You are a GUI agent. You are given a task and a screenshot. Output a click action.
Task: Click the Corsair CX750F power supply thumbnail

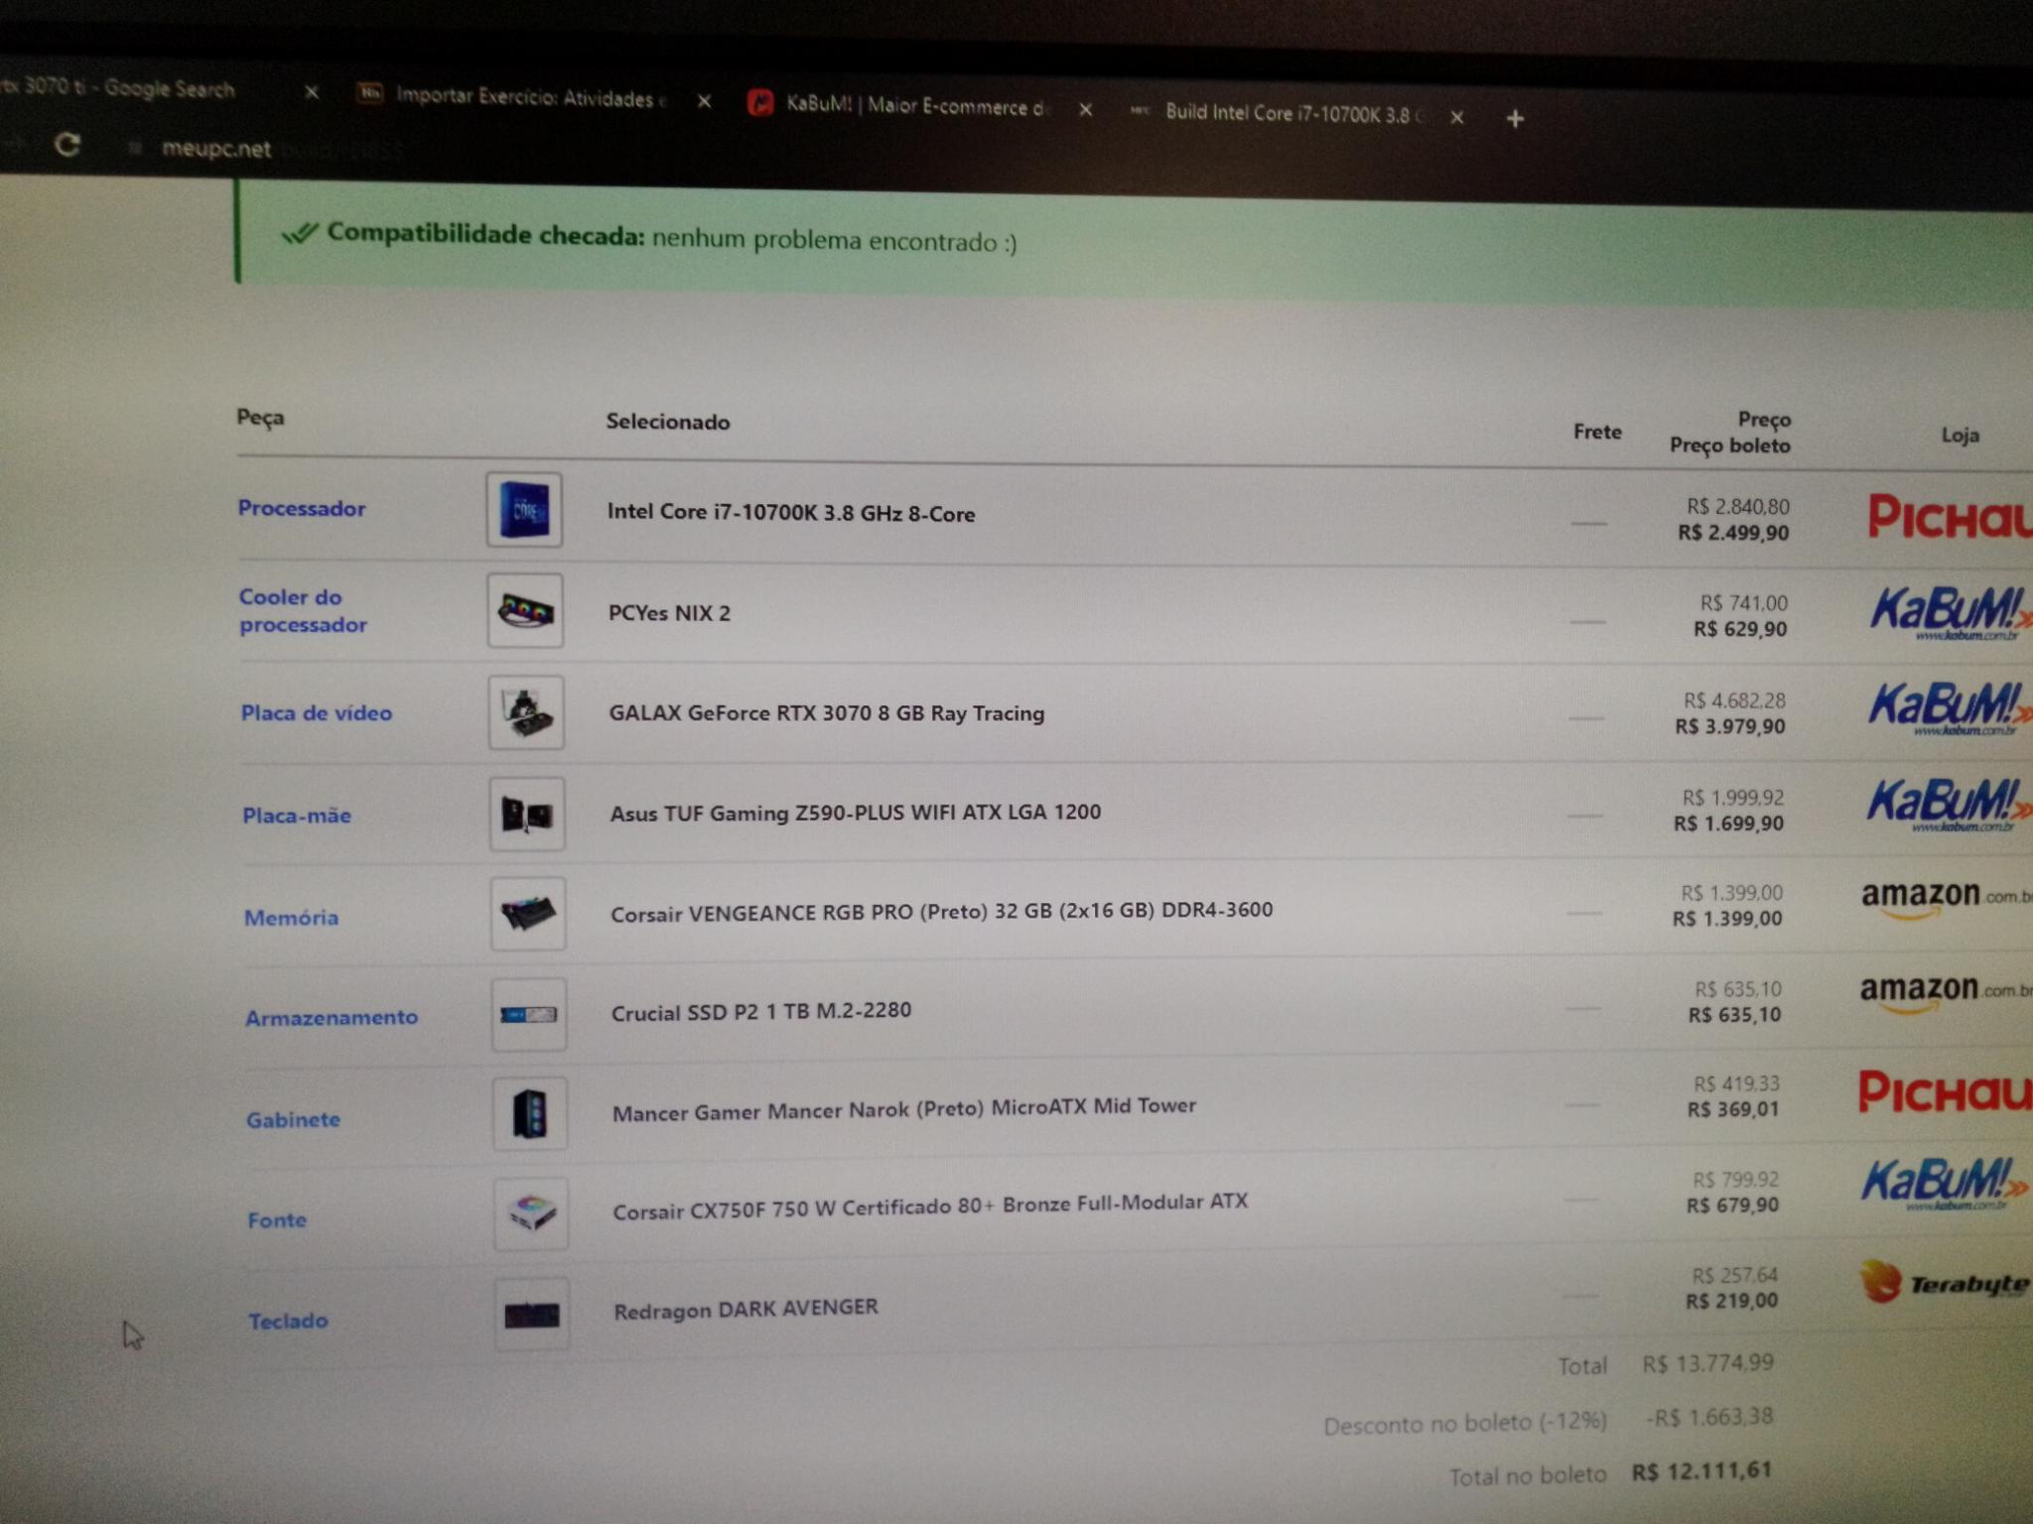[x=531, y=1213]
